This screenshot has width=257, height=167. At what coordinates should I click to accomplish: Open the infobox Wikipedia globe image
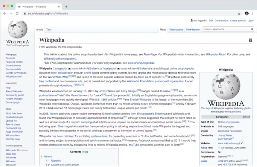[x=226, y=87]
